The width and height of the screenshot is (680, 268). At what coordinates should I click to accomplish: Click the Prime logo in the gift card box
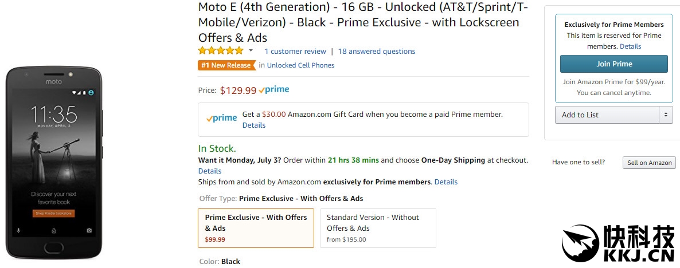[221, 119]
